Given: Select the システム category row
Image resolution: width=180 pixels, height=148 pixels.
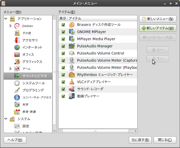Looking at the screenshot, I should pyautogui.click(x=28, y=119).
